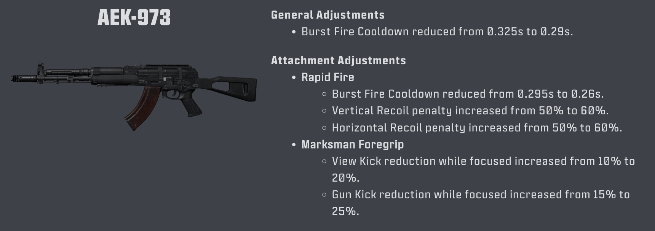The height and width of the screenshot is (231, 655).
Task: Click the View Kick reduction line
Action: pyautogui.click(x=483, y=169)
